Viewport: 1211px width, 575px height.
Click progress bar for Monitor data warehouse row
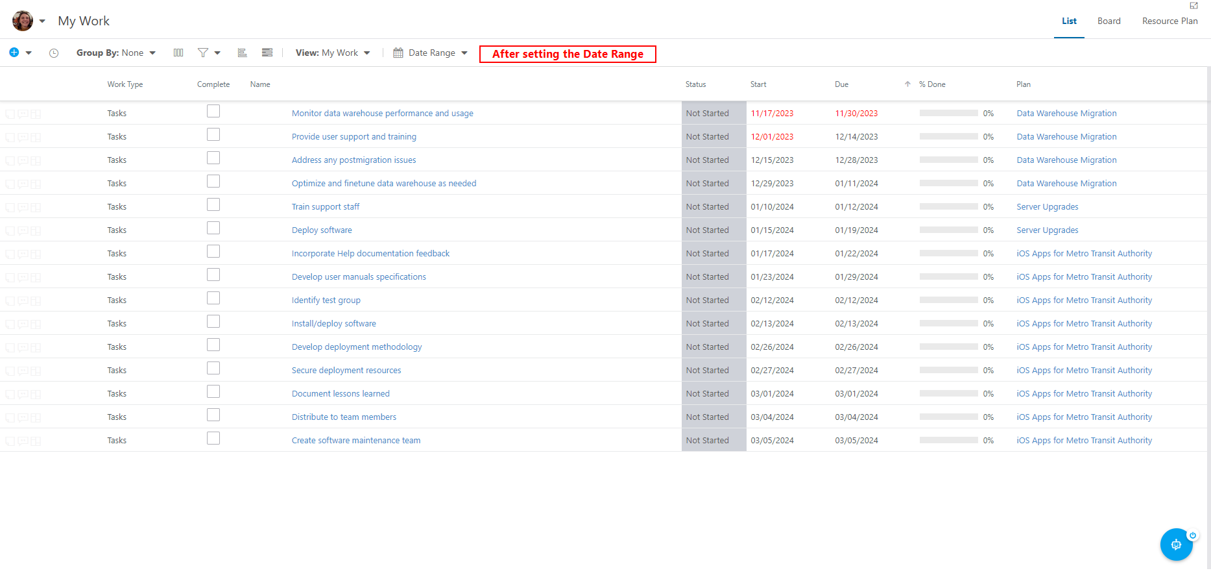click(x=948, y=113)
